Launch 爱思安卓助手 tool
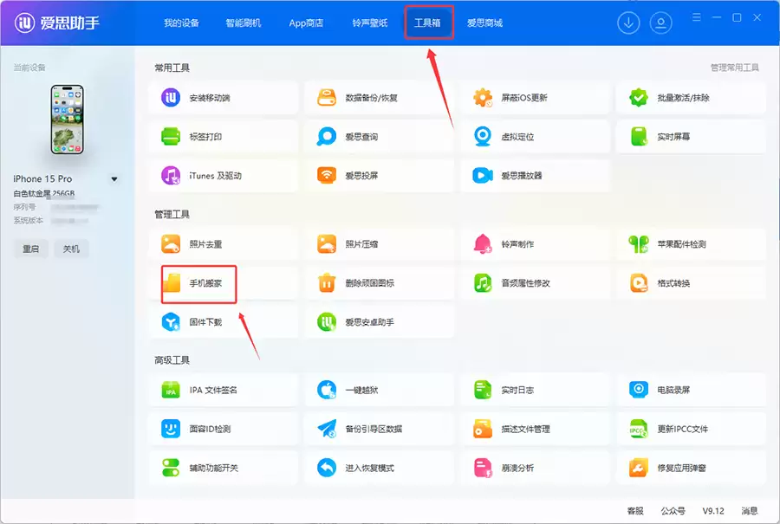The image size is (780, 524). (x=379, y=322)
